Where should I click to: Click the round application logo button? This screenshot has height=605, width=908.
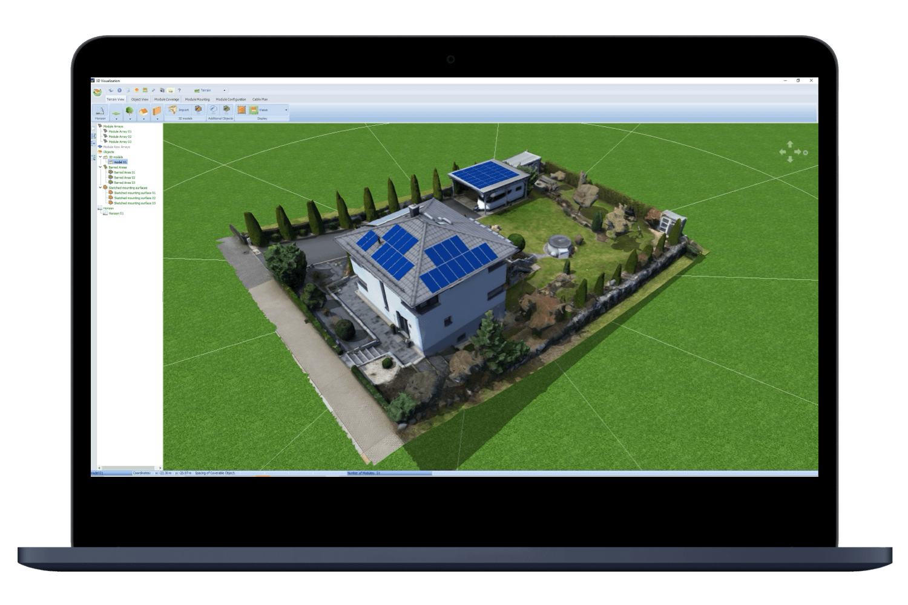coord(97,92)
